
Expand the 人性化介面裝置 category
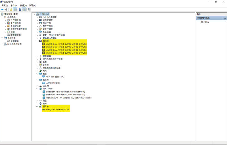[37, 17]
